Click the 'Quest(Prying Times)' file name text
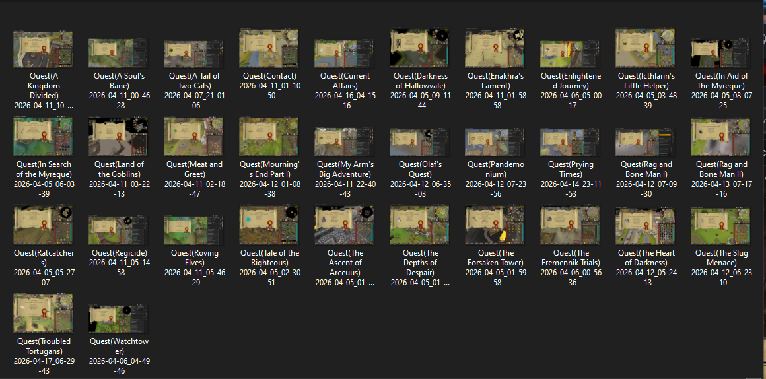The width and height of the screenshot is (766, 379). [570, 169]
